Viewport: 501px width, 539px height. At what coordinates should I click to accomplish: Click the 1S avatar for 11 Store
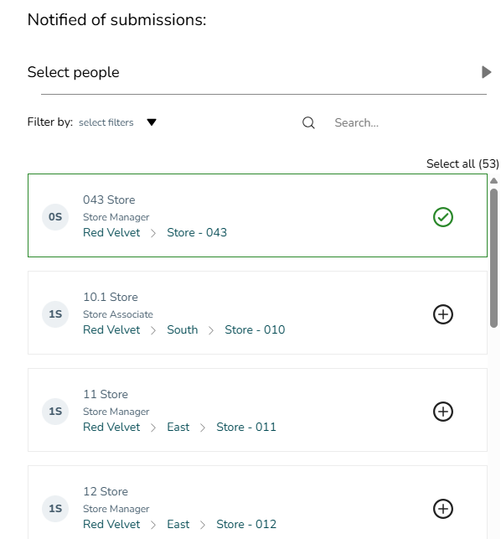click(55, 412)
